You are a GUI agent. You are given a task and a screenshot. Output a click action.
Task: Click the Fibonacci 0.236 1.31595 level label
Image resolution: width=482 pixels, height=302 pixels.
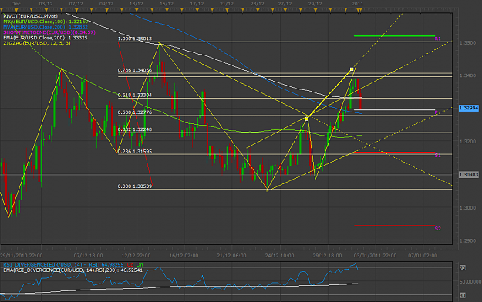click(135, 152)
